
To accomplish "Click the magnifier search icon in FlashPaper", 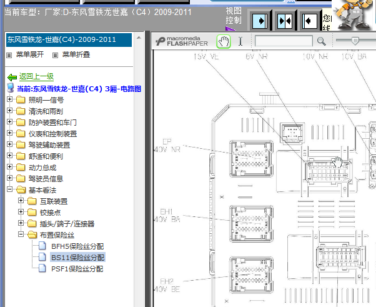I will click(321, 41).
